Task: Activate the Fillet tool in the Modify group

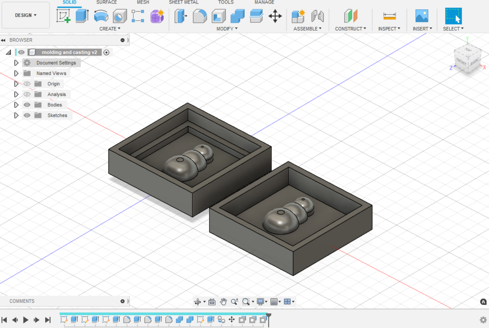Action: [x=200, y=16]
